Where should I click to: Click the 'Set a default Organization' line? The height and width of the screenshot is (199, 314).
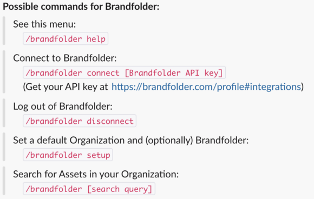pyautogui.click(x=131, y=141)
